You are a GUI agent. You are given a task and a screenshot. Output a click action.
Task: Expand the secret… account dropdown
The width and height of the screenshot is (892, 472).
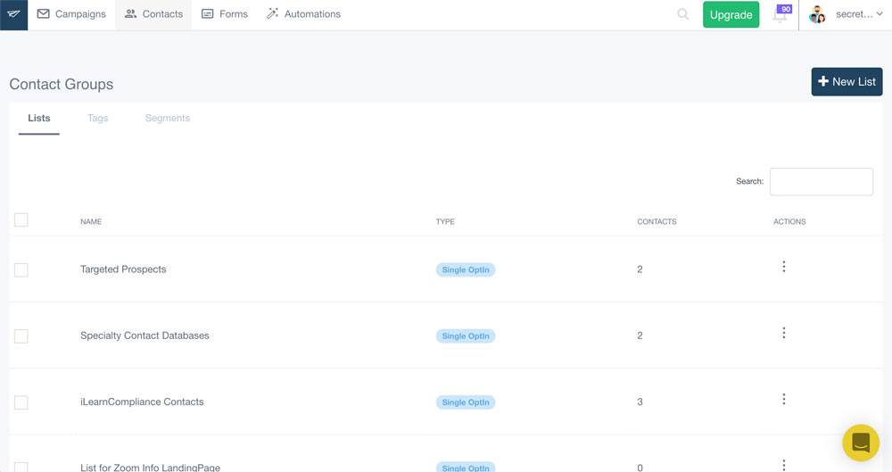coord(859,14)
